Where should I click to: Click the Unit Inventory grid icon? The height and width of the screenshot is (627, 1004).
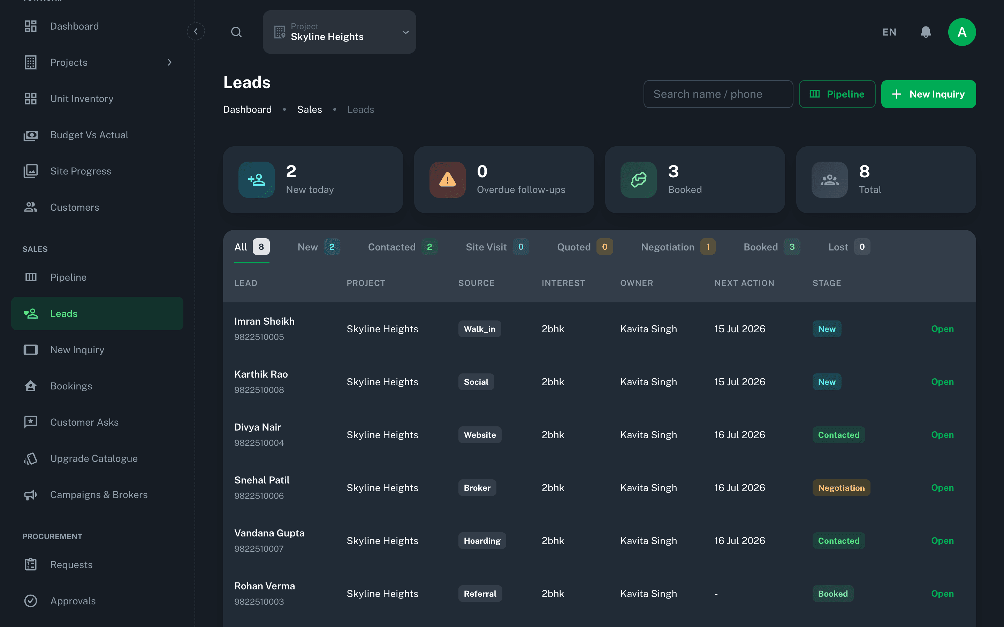tap(31, 99)
